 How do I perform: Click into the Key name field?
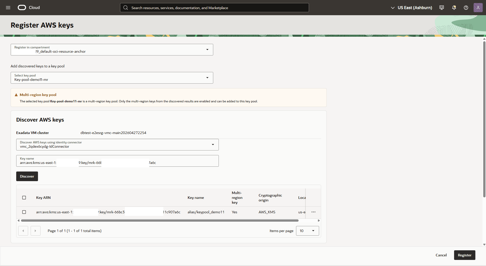[118, 161]
